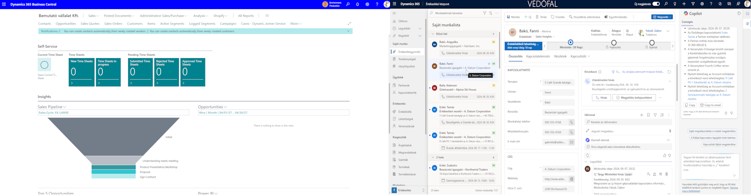Click the filter icon in the Saját munkalista header
751x196 pixels.
pyautogui.click(x=484, y=13)
